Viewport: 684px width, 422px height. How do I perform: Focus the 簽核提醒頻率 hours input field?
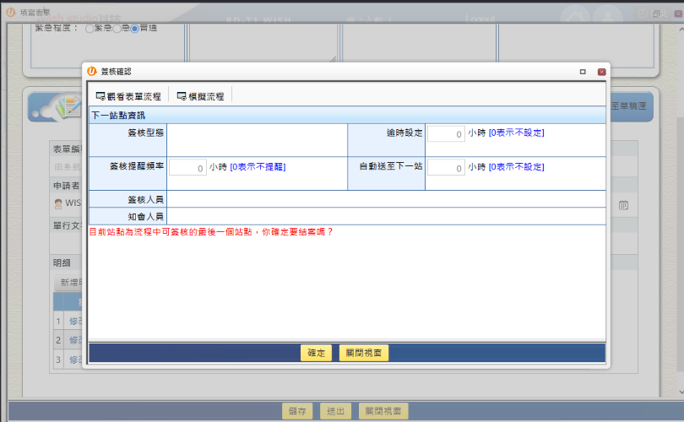point(187,167)
